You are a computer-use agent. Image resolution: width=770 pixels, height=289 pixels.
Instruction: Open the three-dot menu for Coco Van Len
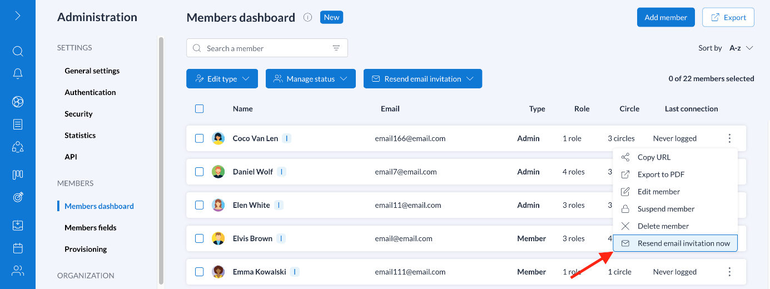729,138
